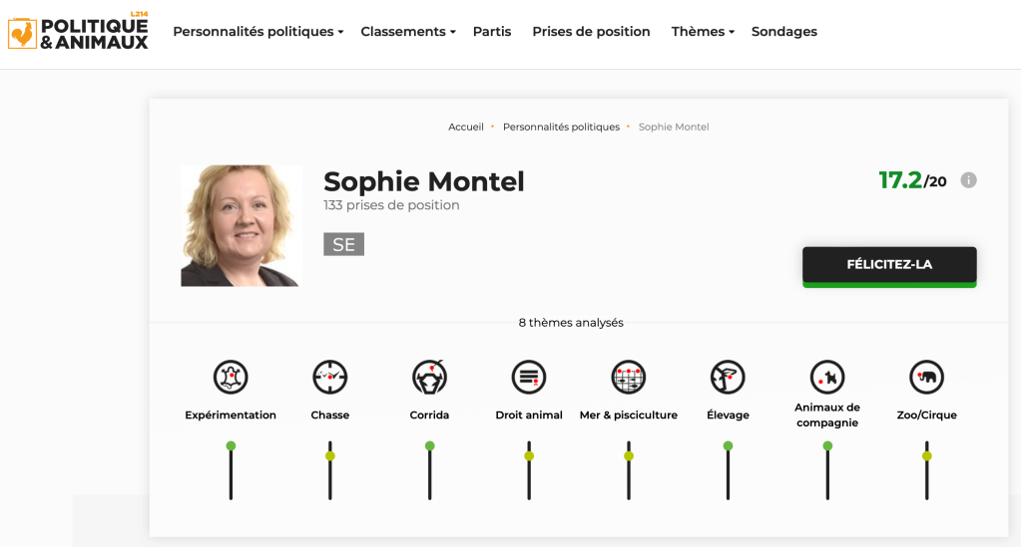Open the Corrida bull theme icon
This screenshot has width=1021, height=547.
click(x=430, y=378)
